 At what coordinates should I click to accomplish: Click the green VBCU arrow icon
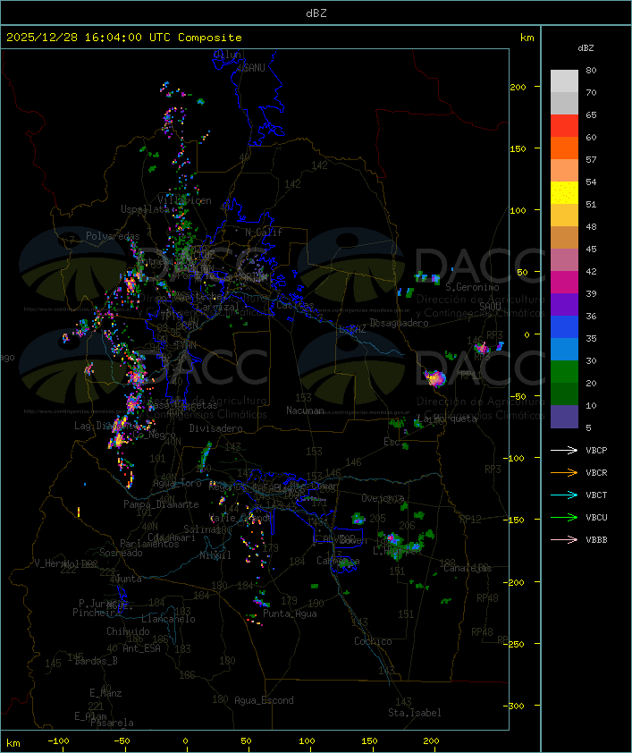(564, 517)
